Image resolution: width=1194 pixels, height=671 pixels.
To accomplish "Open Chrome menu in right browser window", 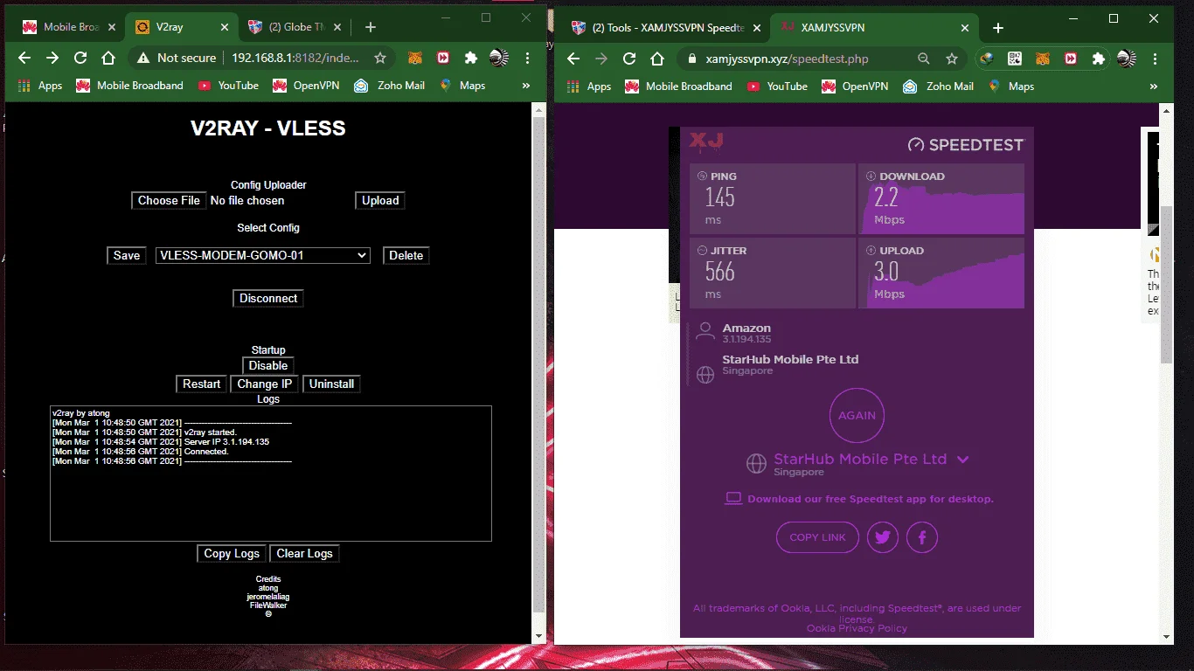I will (1156, 59).
